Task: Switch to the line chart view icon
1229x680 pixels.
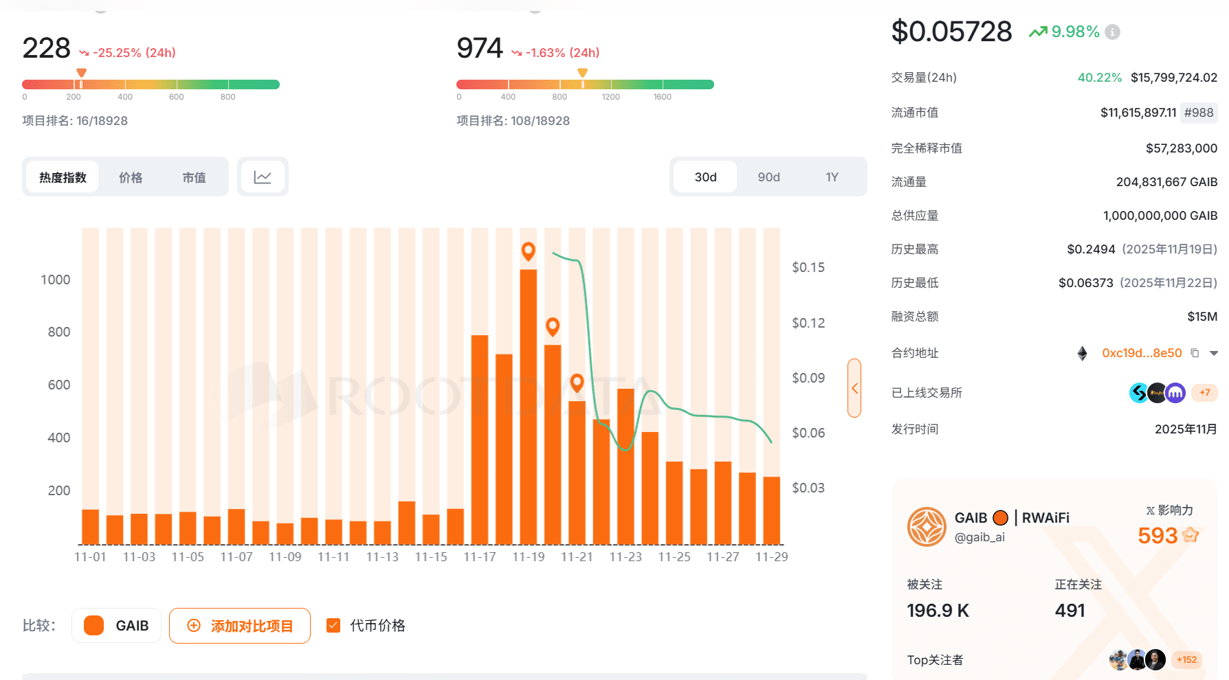Action: pos(263,177)
